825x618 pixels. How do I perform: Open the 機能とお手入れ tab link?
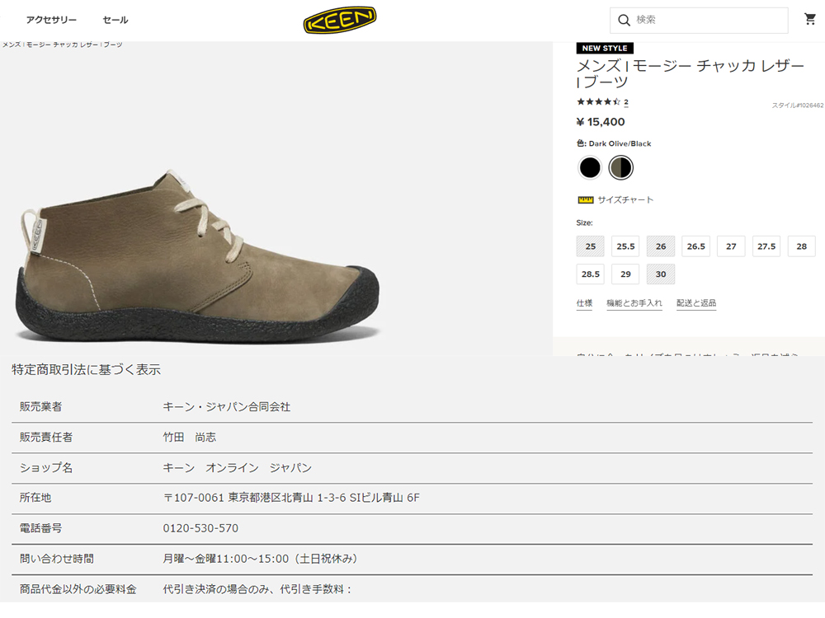(634, 303)
